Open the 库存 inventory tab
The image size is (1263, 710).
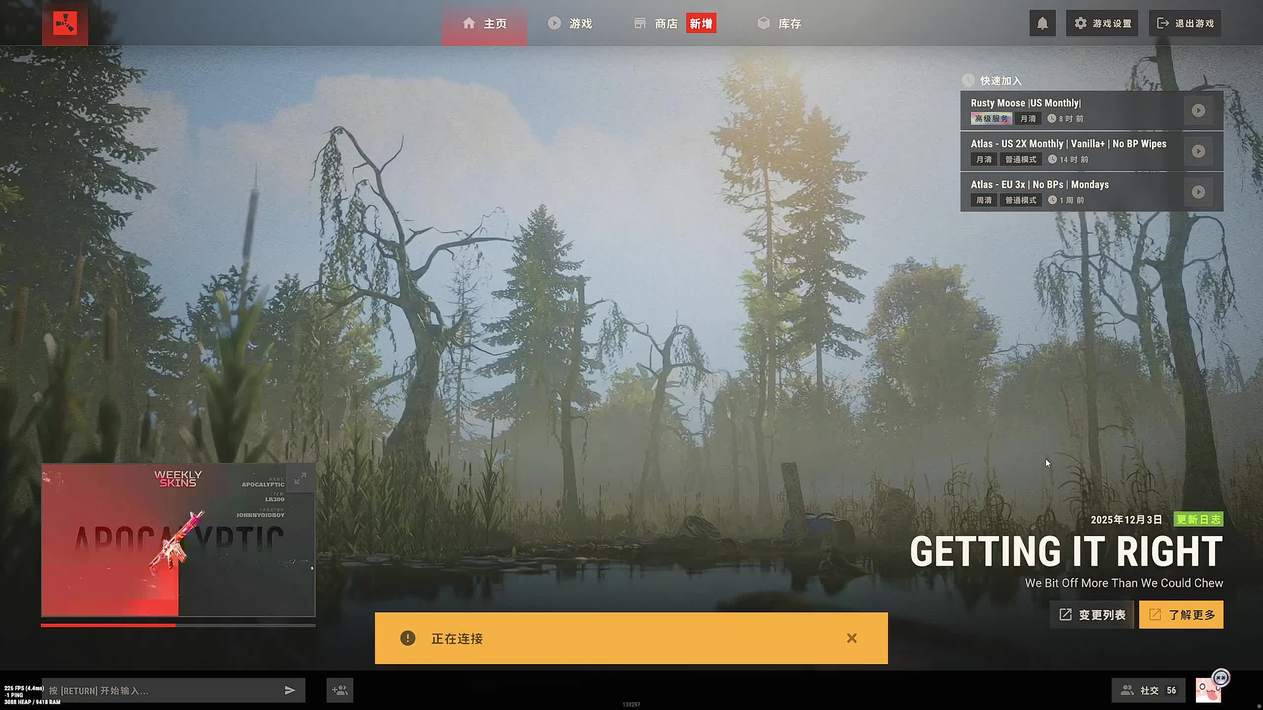[780, 23]
